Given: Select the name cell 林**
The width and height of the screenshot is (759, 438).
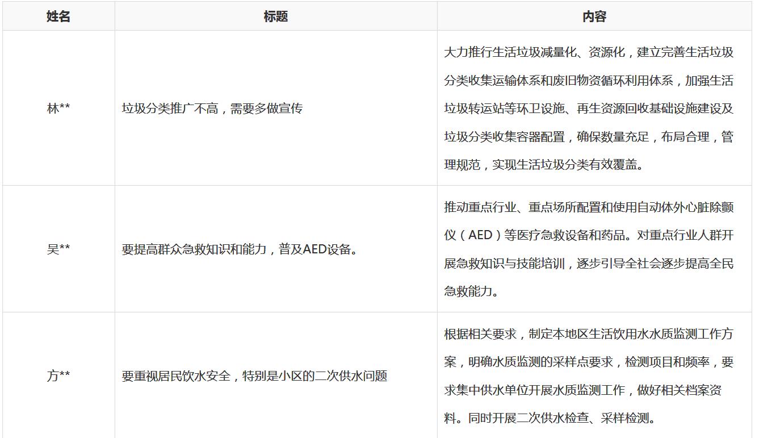Looking at the screenshot, I should (58, 109).
